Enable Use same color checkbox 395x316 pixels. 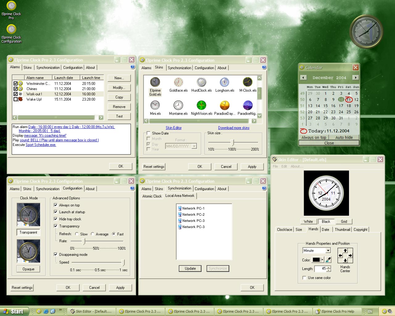304,278
